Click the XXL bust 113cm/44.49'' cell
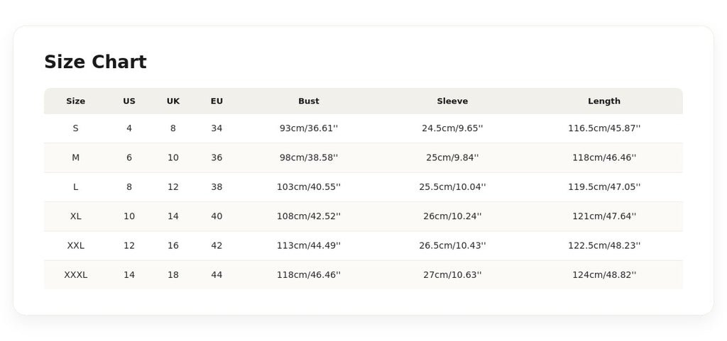727x341 pixels. tap(309, 246)
